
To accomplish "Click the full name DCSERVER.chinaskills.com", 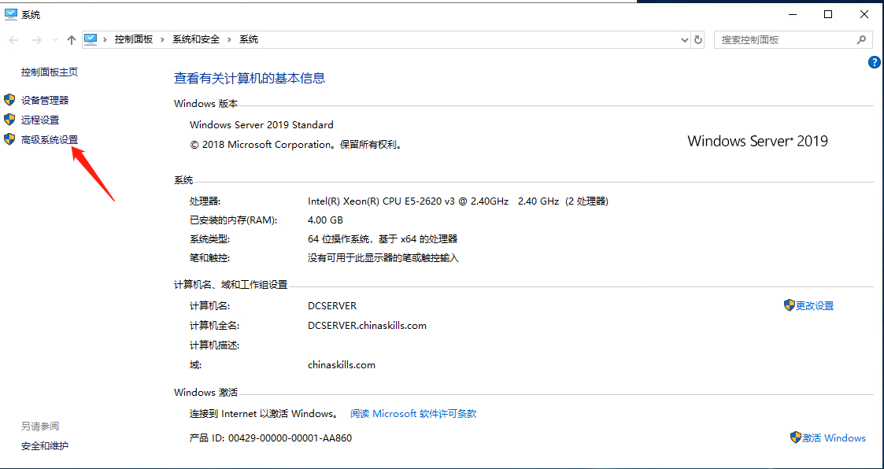I will 367,326.
